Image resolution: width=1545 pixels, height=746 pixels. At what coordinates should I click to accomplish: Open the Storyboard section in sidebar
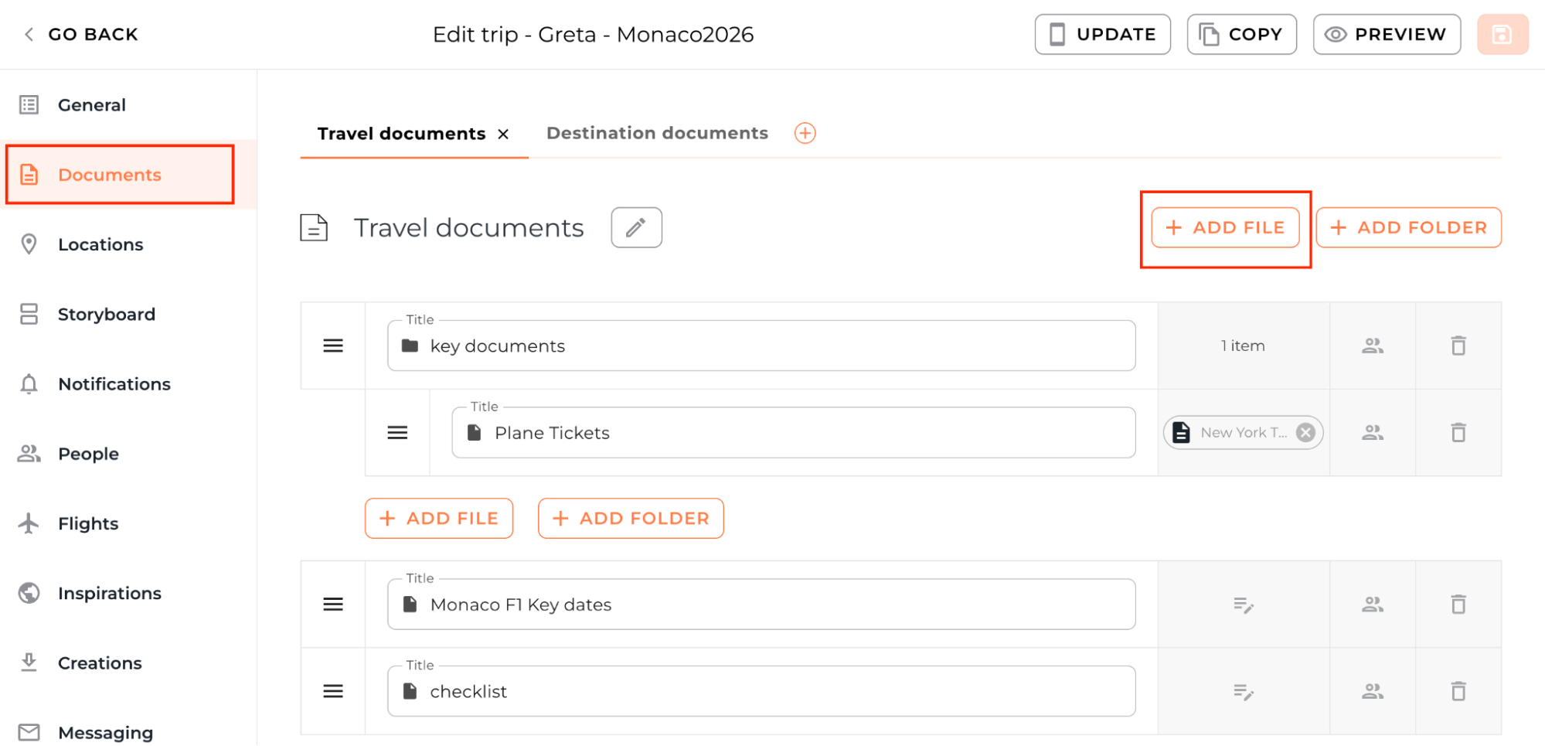pyautogui.click(x=106, y=315)
